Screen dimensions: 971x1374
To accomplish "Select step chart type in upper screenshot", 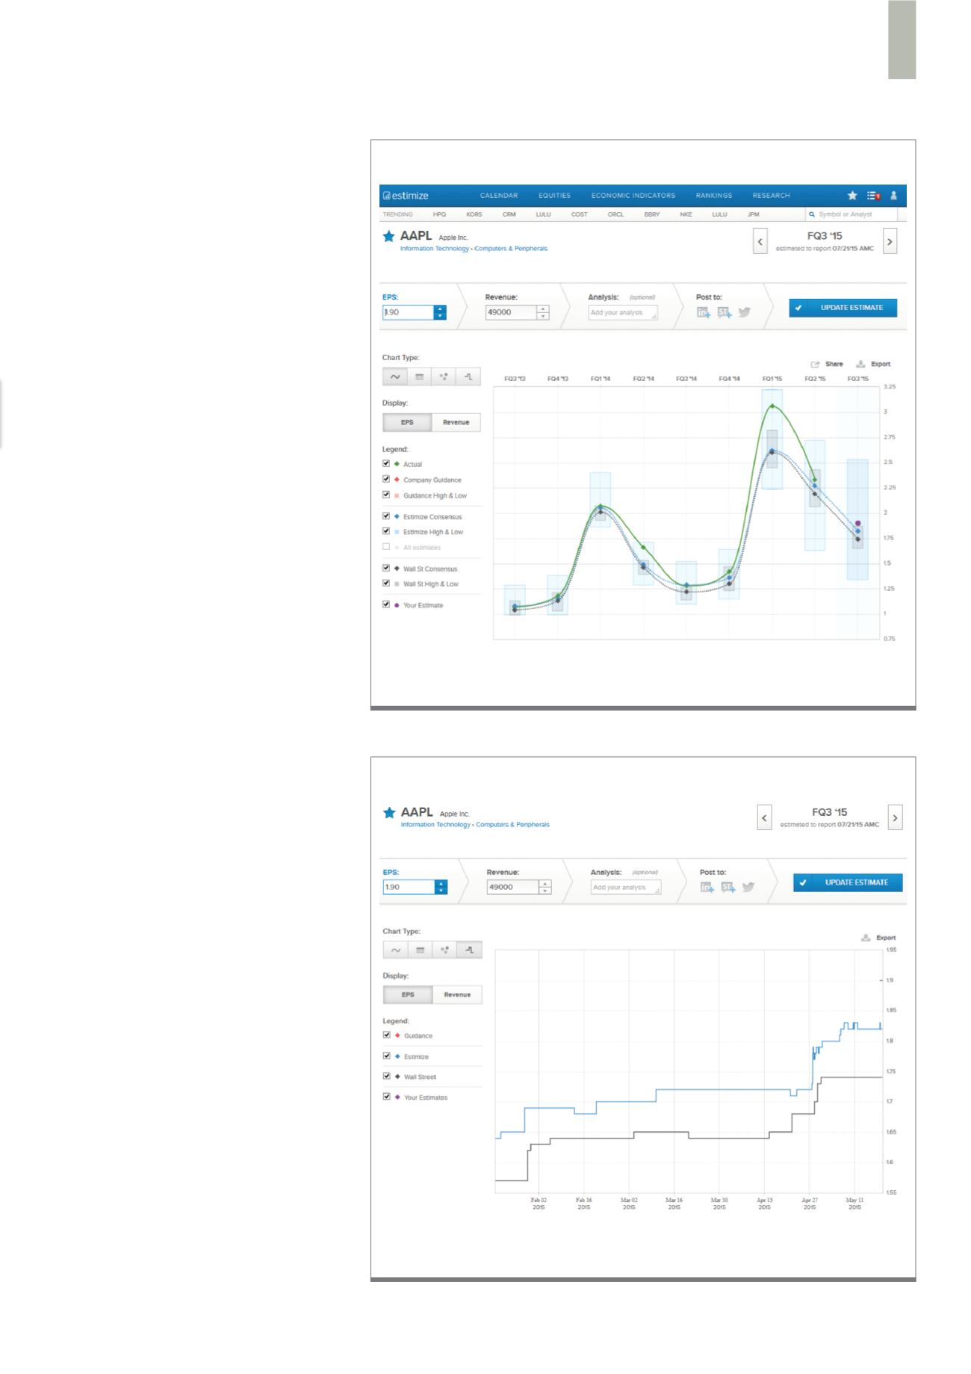I will 468,377.
